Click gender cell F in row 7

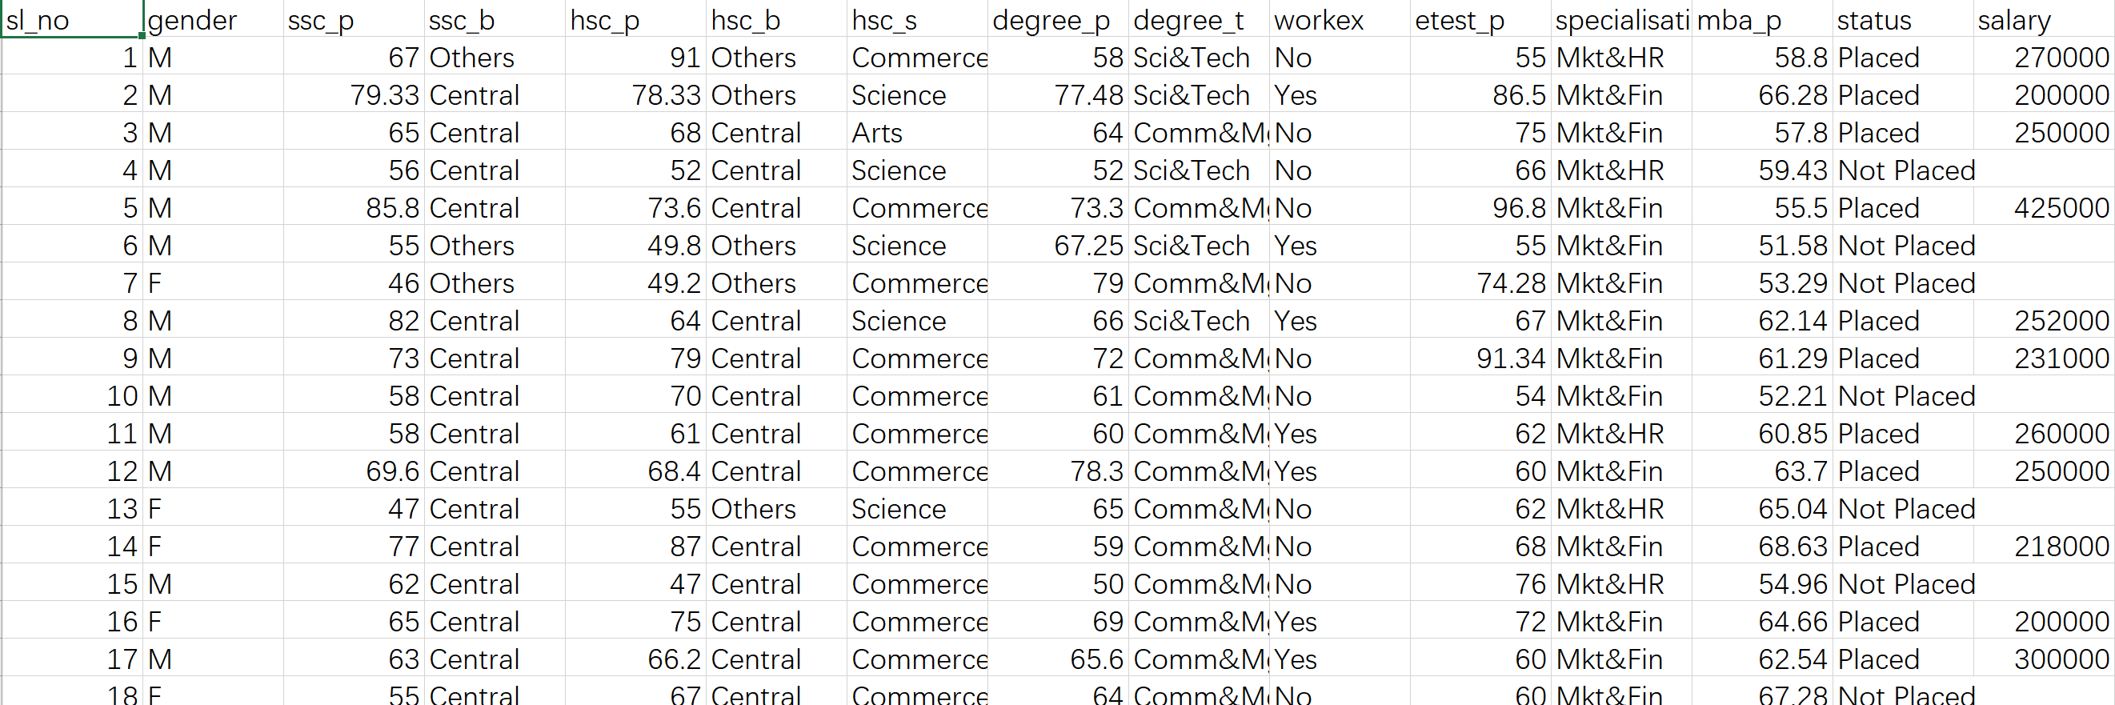point(214,283)
